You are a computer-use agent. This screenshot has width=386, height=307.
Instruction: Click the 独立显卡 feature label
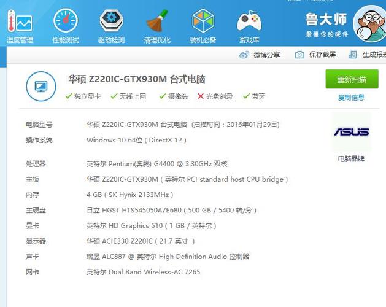(x=88, y=96)
